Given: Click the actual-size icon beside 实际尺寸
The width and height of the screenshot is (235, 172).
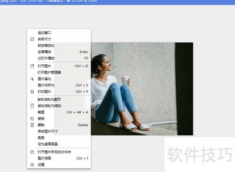Looking at the screenshot, I should (32, 39).
